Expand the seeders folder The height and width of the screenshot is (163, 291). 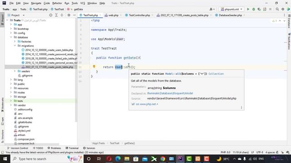pos(15,71)
